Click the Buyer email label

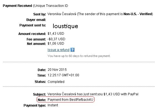(36, 20)
